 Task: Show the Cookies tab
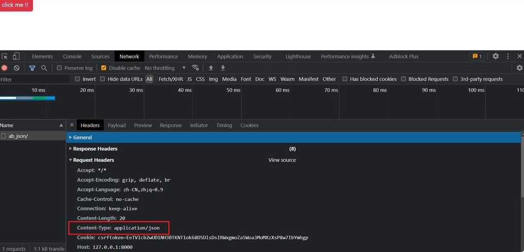click(x=249, y=125)
